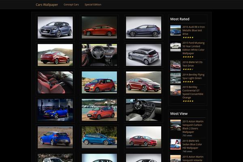Screen dimensions: 243x162
Task: Click the star rating under Ford Mustang entry
Action: 188,57
